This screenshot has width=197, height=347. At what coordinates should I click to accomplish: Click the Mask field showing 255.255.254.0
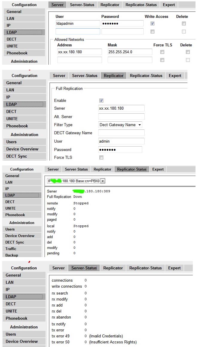130,52
